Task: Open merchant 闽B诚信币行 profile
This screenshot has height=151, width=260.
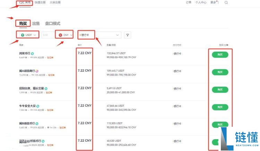Action: [27, 124]
